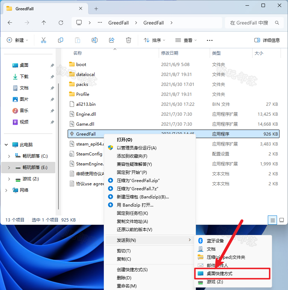Choose 压缩为"GreedFall.zip" menu entry
The width and height of the screenshot is (288, 290).
click(x=138, y=181)
